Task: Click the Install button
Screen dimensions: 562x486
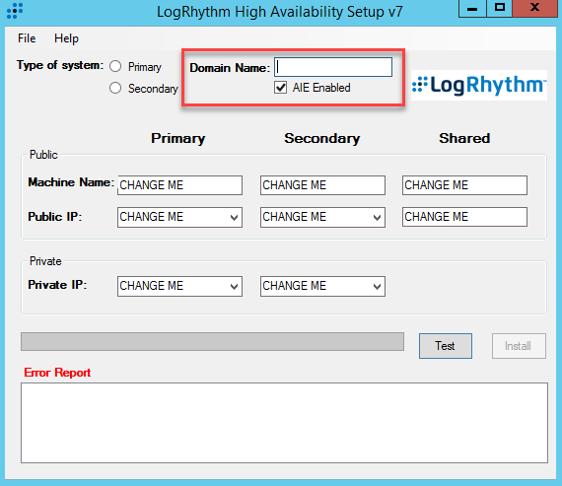Action: [x=519, y=346]
